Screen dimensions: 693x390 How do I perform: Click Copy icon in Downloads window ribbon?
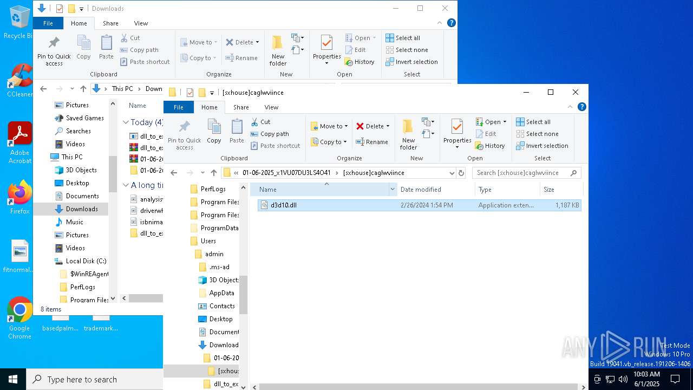(x=83, y=48)
